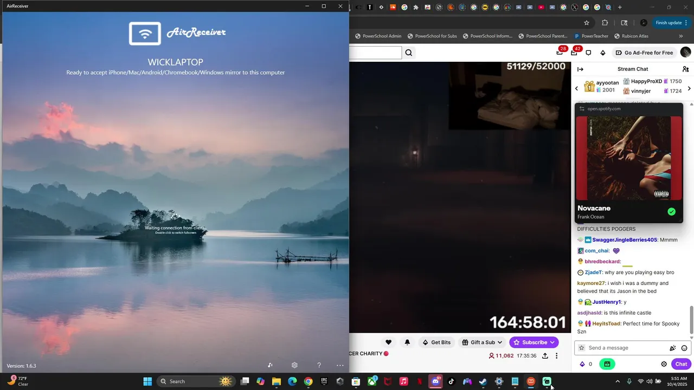This screenshot has height=390, width=694.
Task: Open weather widget showing 72°F Clear
Action: click(17, 381)
